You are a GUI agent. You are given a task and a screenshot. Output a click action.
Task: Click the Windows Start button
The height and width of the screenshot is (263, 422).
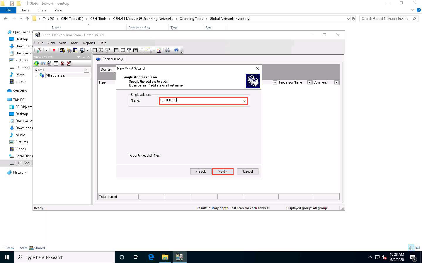(x=7, y=257)
